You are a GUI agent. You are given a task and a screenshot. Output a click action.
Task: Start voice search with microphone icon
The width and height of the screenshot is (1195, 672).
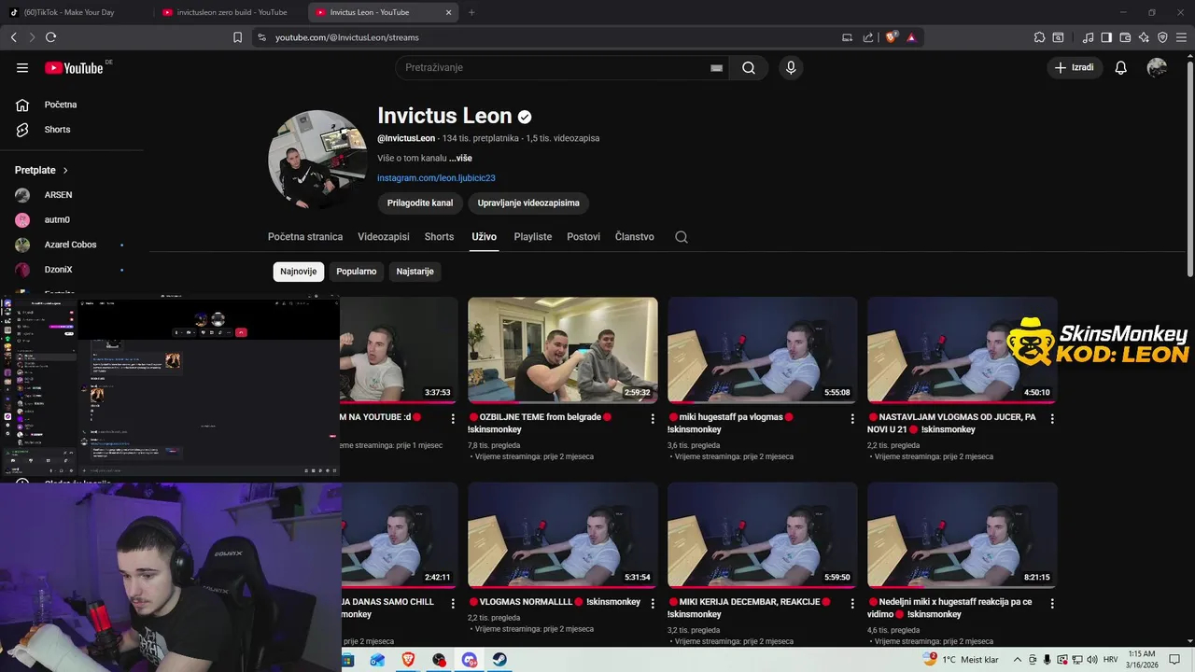tap(791, 67)
